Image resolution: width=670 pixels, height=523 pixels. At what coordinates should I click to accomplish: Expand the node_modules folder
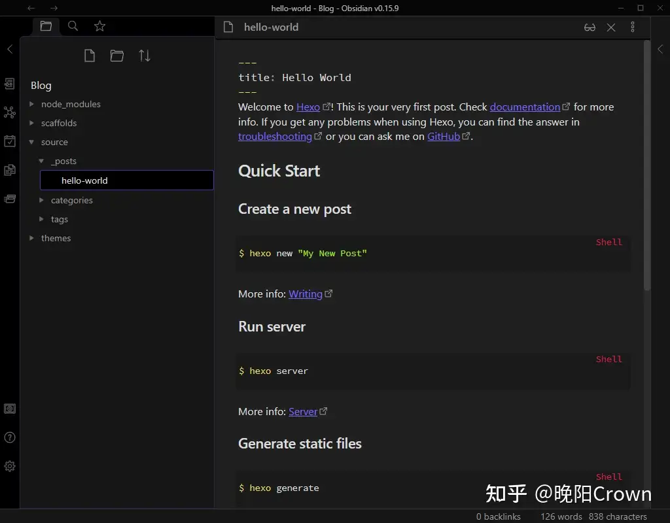pos(31,104)
